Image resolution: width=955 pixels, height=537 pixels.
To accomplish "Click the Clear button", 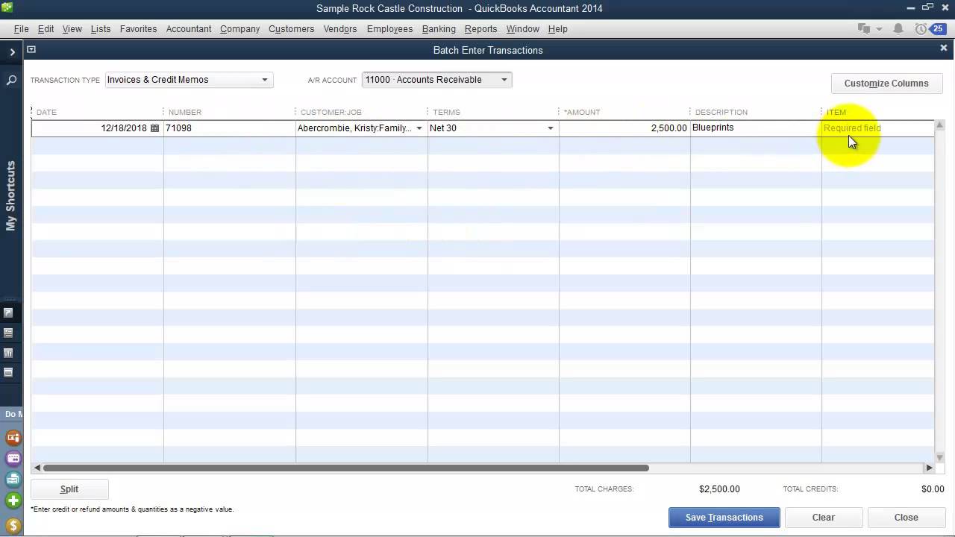I will (824, 518).
